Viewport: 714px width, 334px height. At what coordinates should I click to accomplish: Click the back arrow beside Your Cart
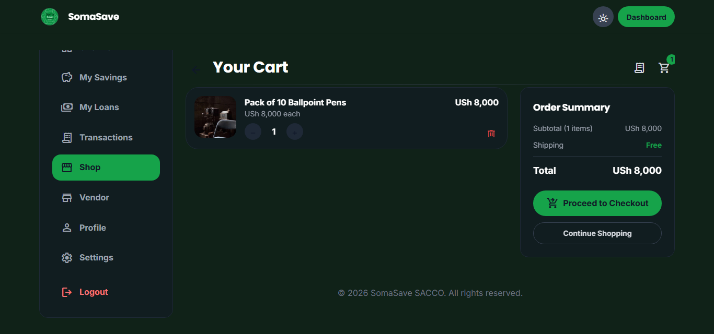tap(197, 69)
